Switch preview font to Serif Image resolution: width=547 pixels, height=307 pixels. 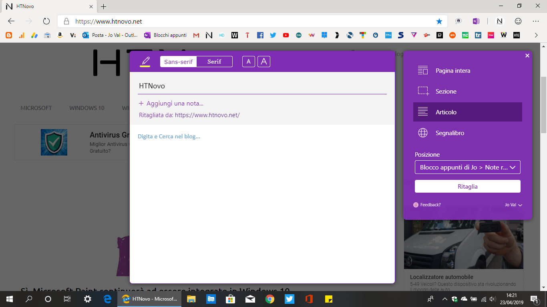(214, 62)
